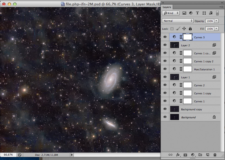Filter layers by type (T icon)
The width and height of the screenshot is (225, 160).
click(197, 13)
